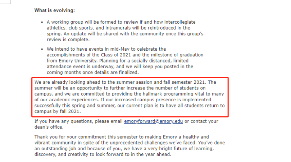Click the text "Emory University" in second bullet
Image resolution: width=291 pixels, height=162 pixels.
[78, 61]
